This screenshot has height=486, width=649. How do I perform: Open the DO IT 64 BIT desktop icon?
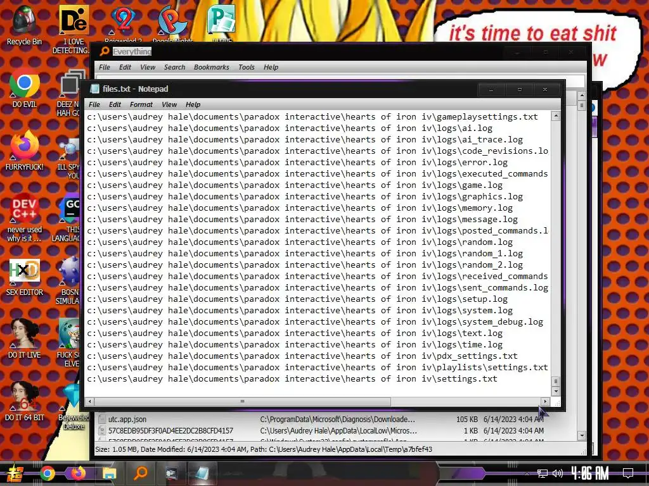click(x=24, y=401)
